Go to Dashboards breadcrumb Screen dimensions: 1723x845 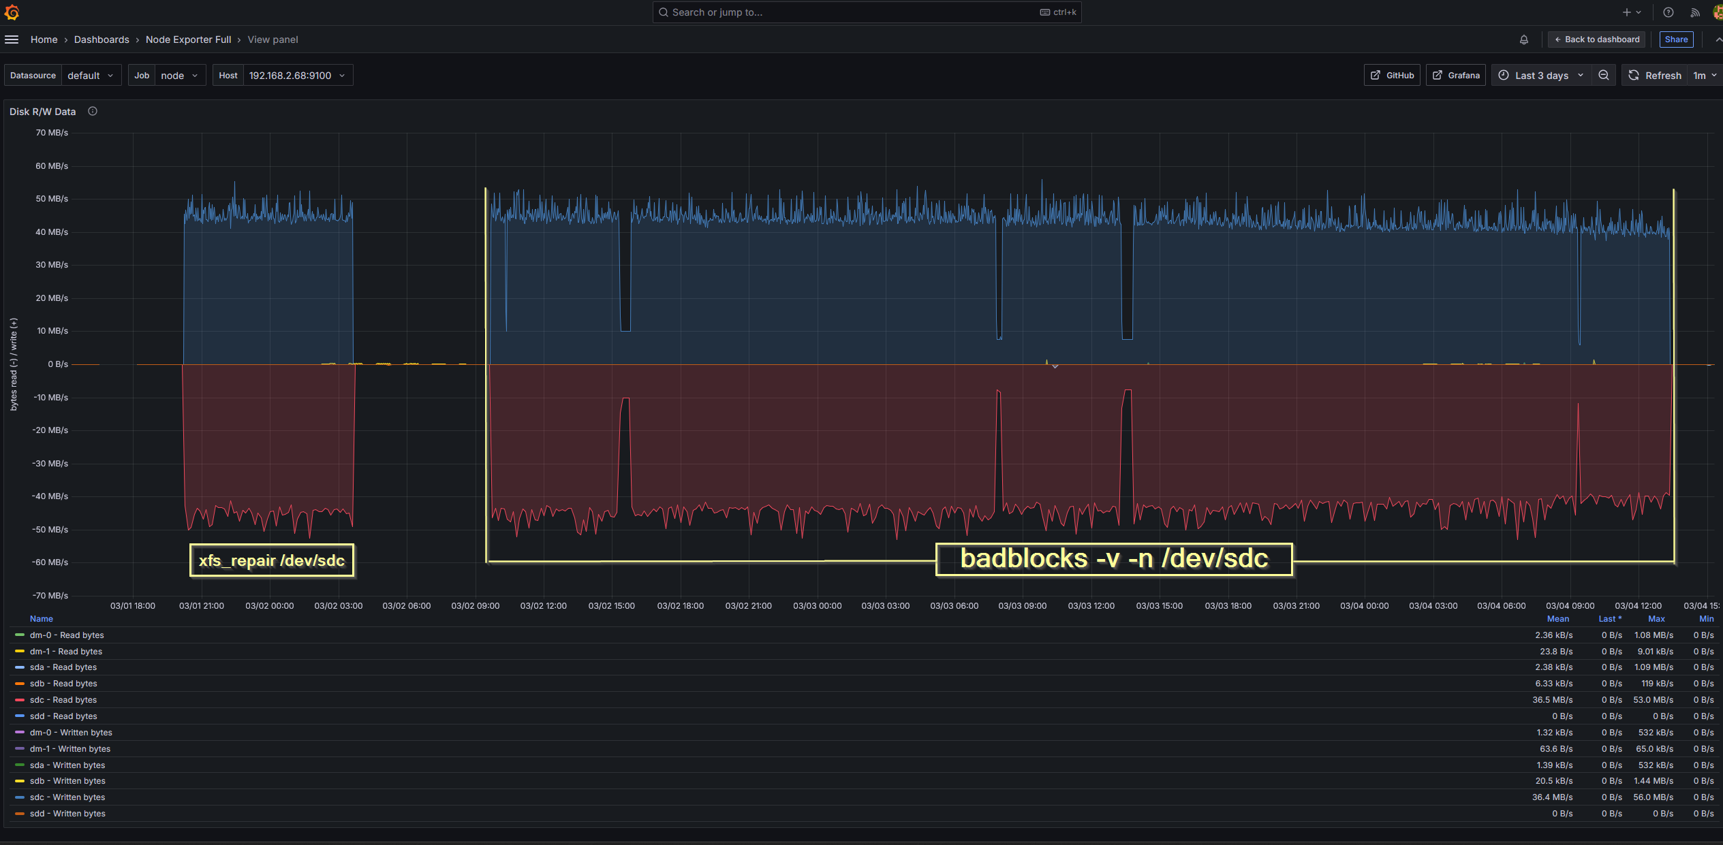(x=102, y=39)
